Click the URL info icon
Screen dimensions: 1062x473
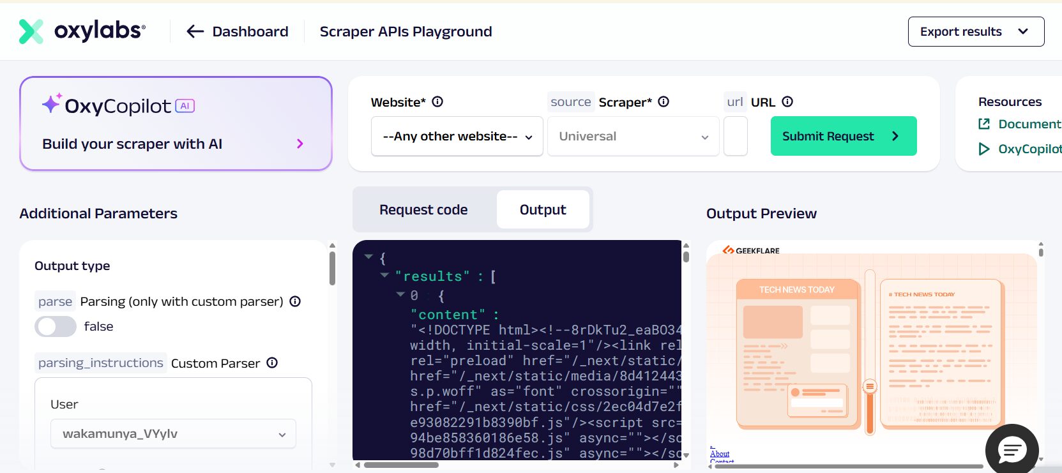point(787,101)
